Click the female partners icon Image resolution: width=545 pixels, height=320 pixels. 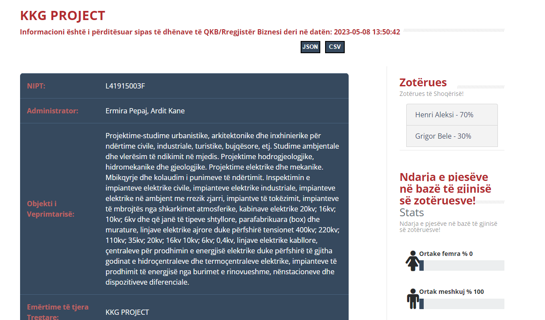click(x=413, y=261)
